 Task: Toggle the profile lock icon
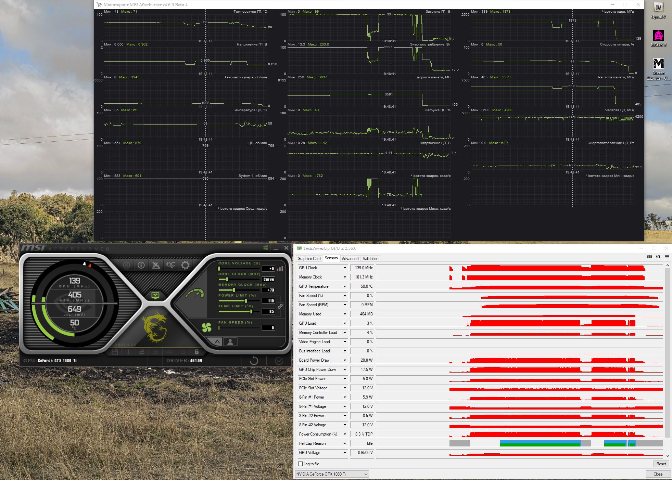pyautogui.click(x=196, y=352)
